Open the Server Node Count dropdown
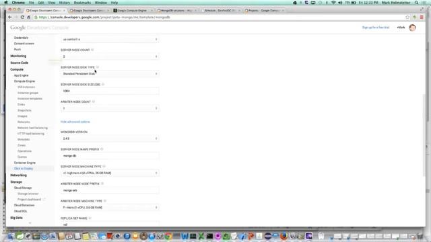 [110, 56]
